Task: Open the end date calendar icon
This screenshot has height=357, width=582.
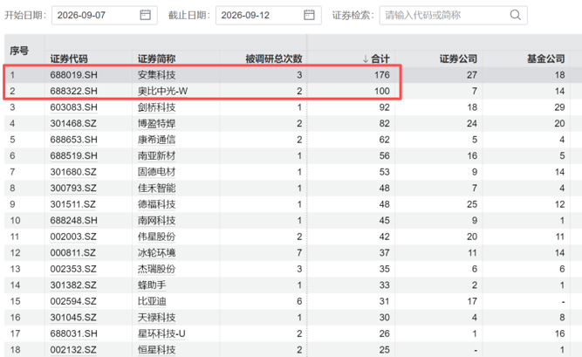Action: (309, 15)
